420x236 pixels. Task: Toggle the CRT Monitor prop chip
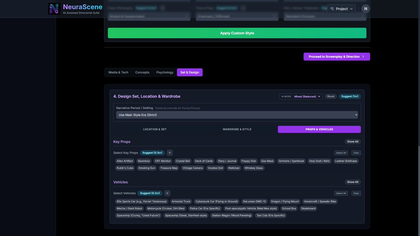163,161
